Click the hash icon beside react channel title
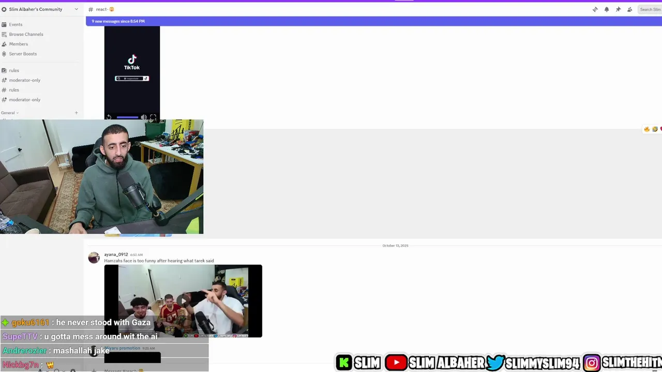Viewport: 662px width, 372px height. coord(91,9)
